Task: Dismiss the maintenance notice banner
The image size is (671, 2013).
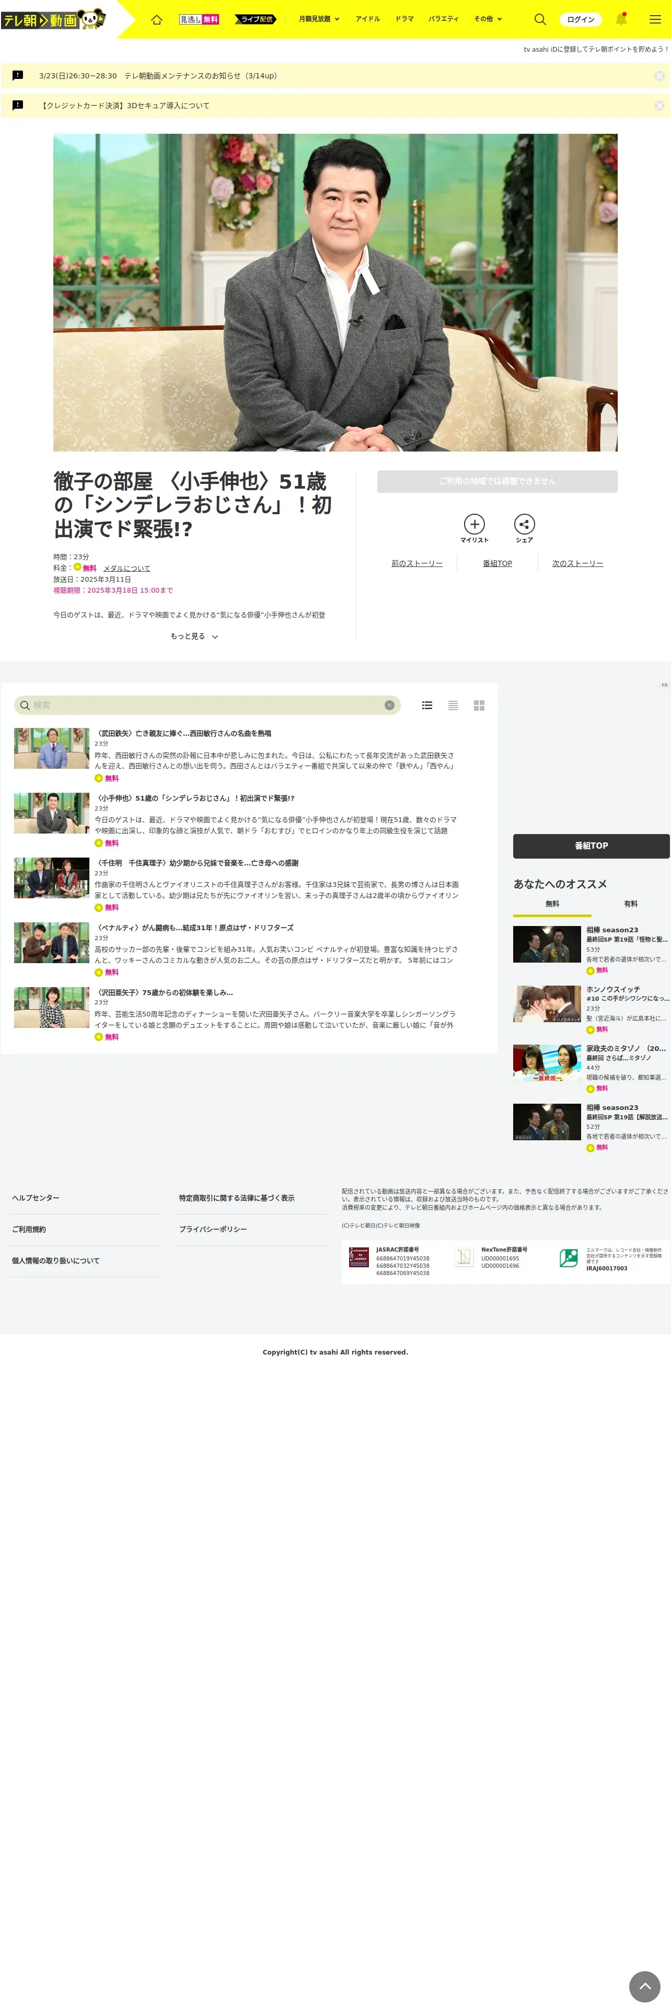Action: tap(660, 76)
